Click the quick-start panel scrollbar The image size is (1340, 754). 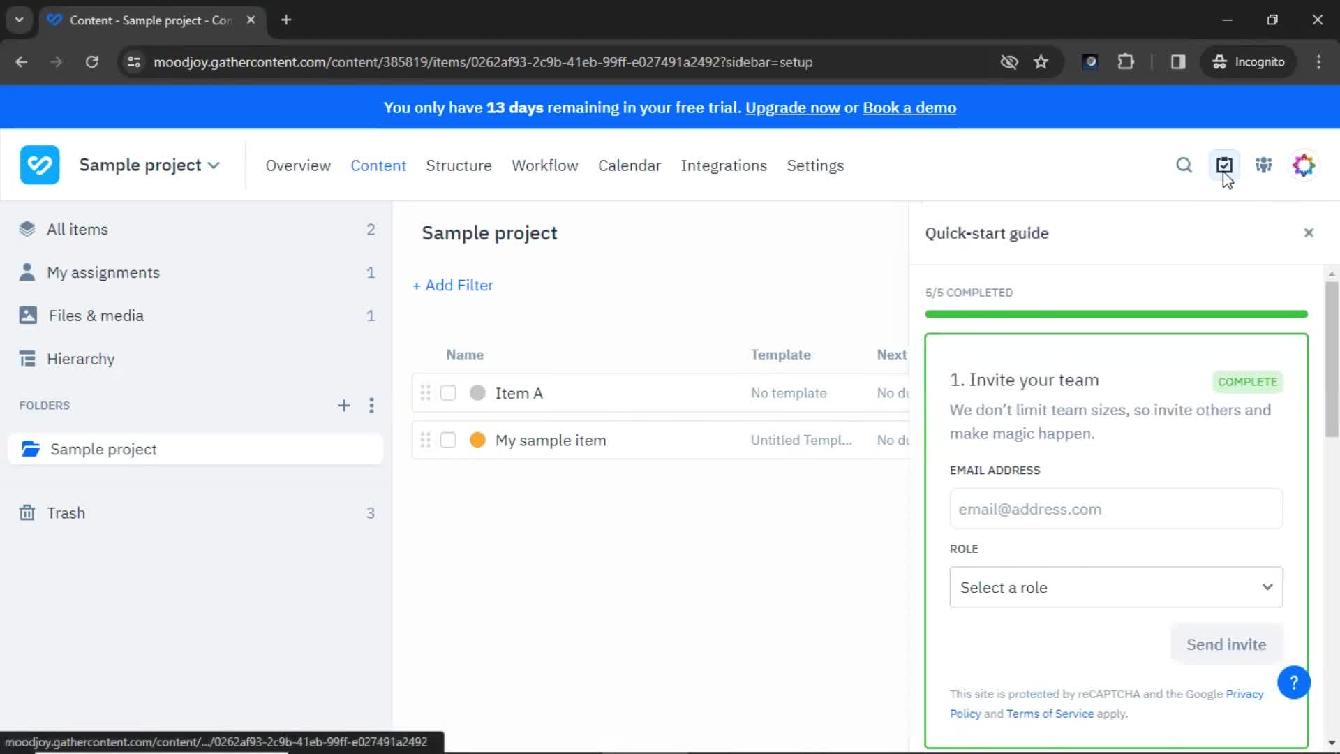coord(1332,360)
